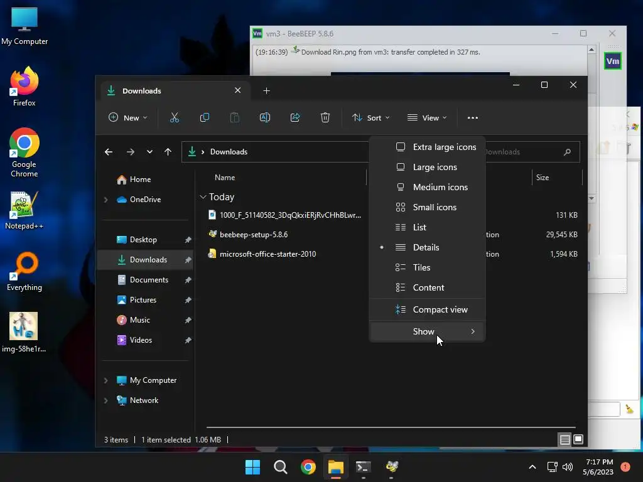Open Notepad++ desktop shortcut
This screenshot has width=643, height=482.
(x=24, y=210)
